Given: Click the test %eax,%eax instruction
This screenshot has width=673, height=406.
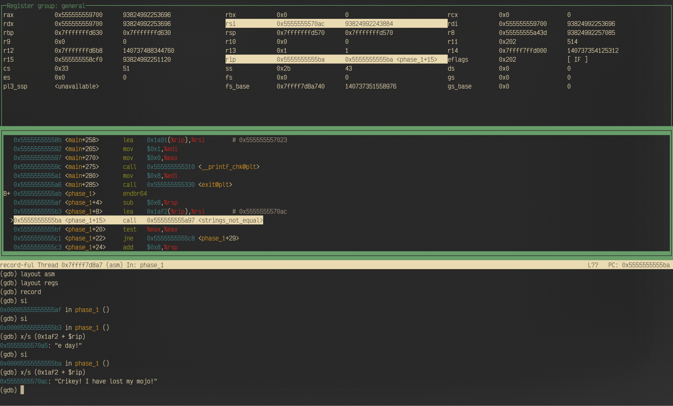Looking at the screenshot, I should tap(150, 230).
